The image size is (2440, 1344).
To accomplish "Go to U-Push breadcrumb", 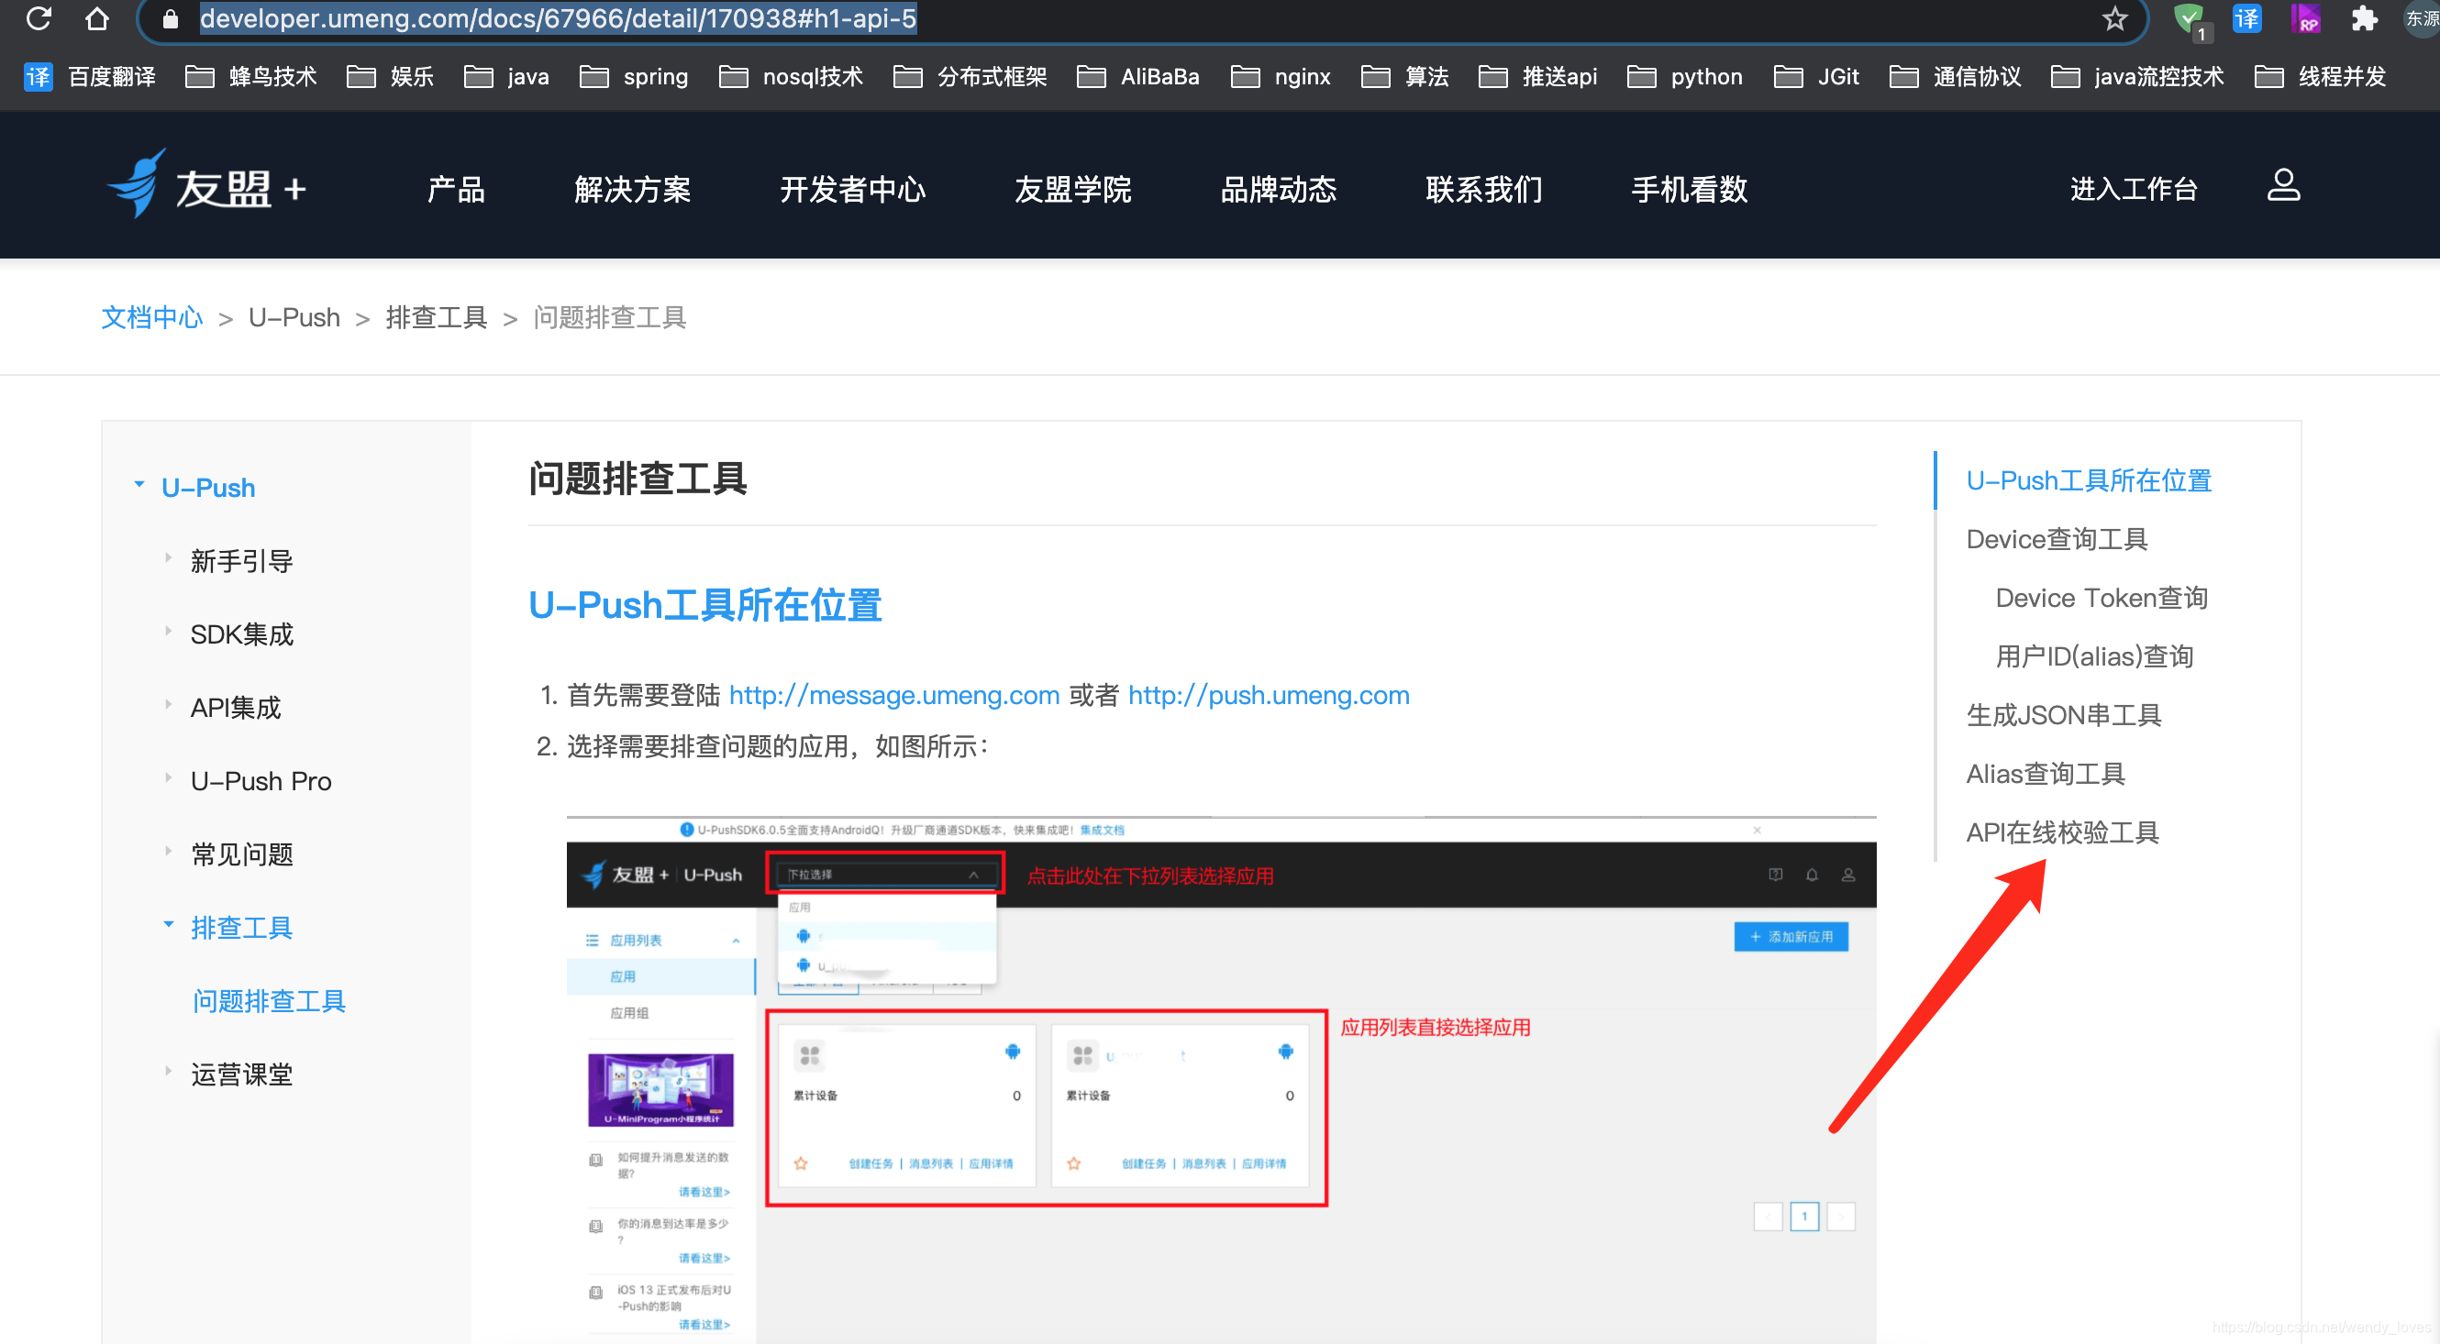I will (294, 317).
